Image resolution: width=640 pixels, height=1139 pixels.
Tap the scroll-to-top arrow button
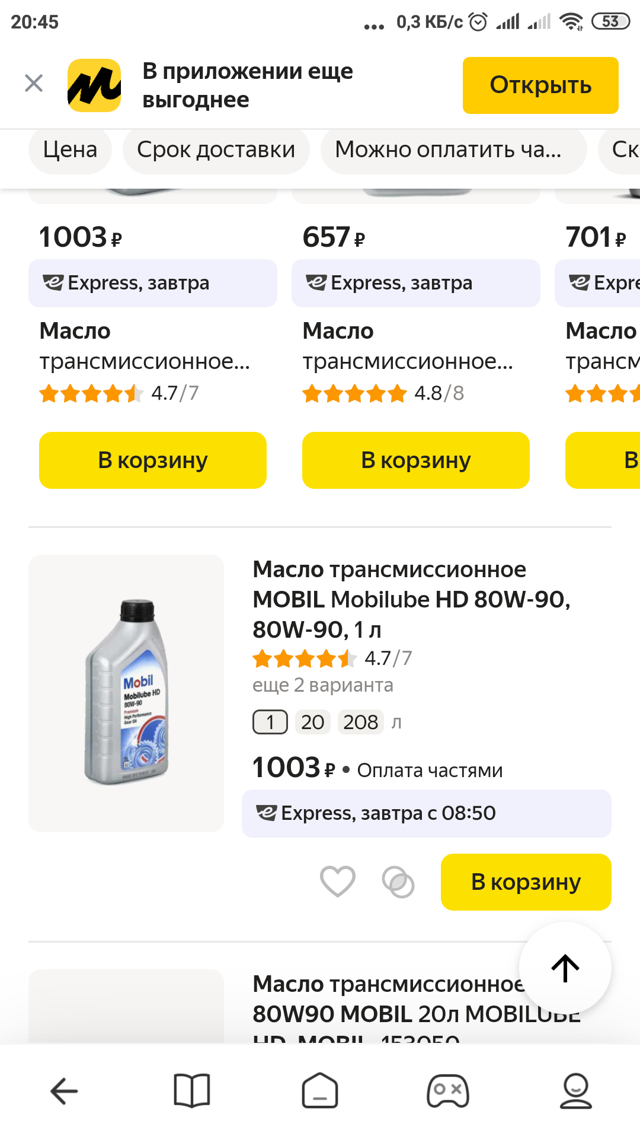(x=565, y=968)
